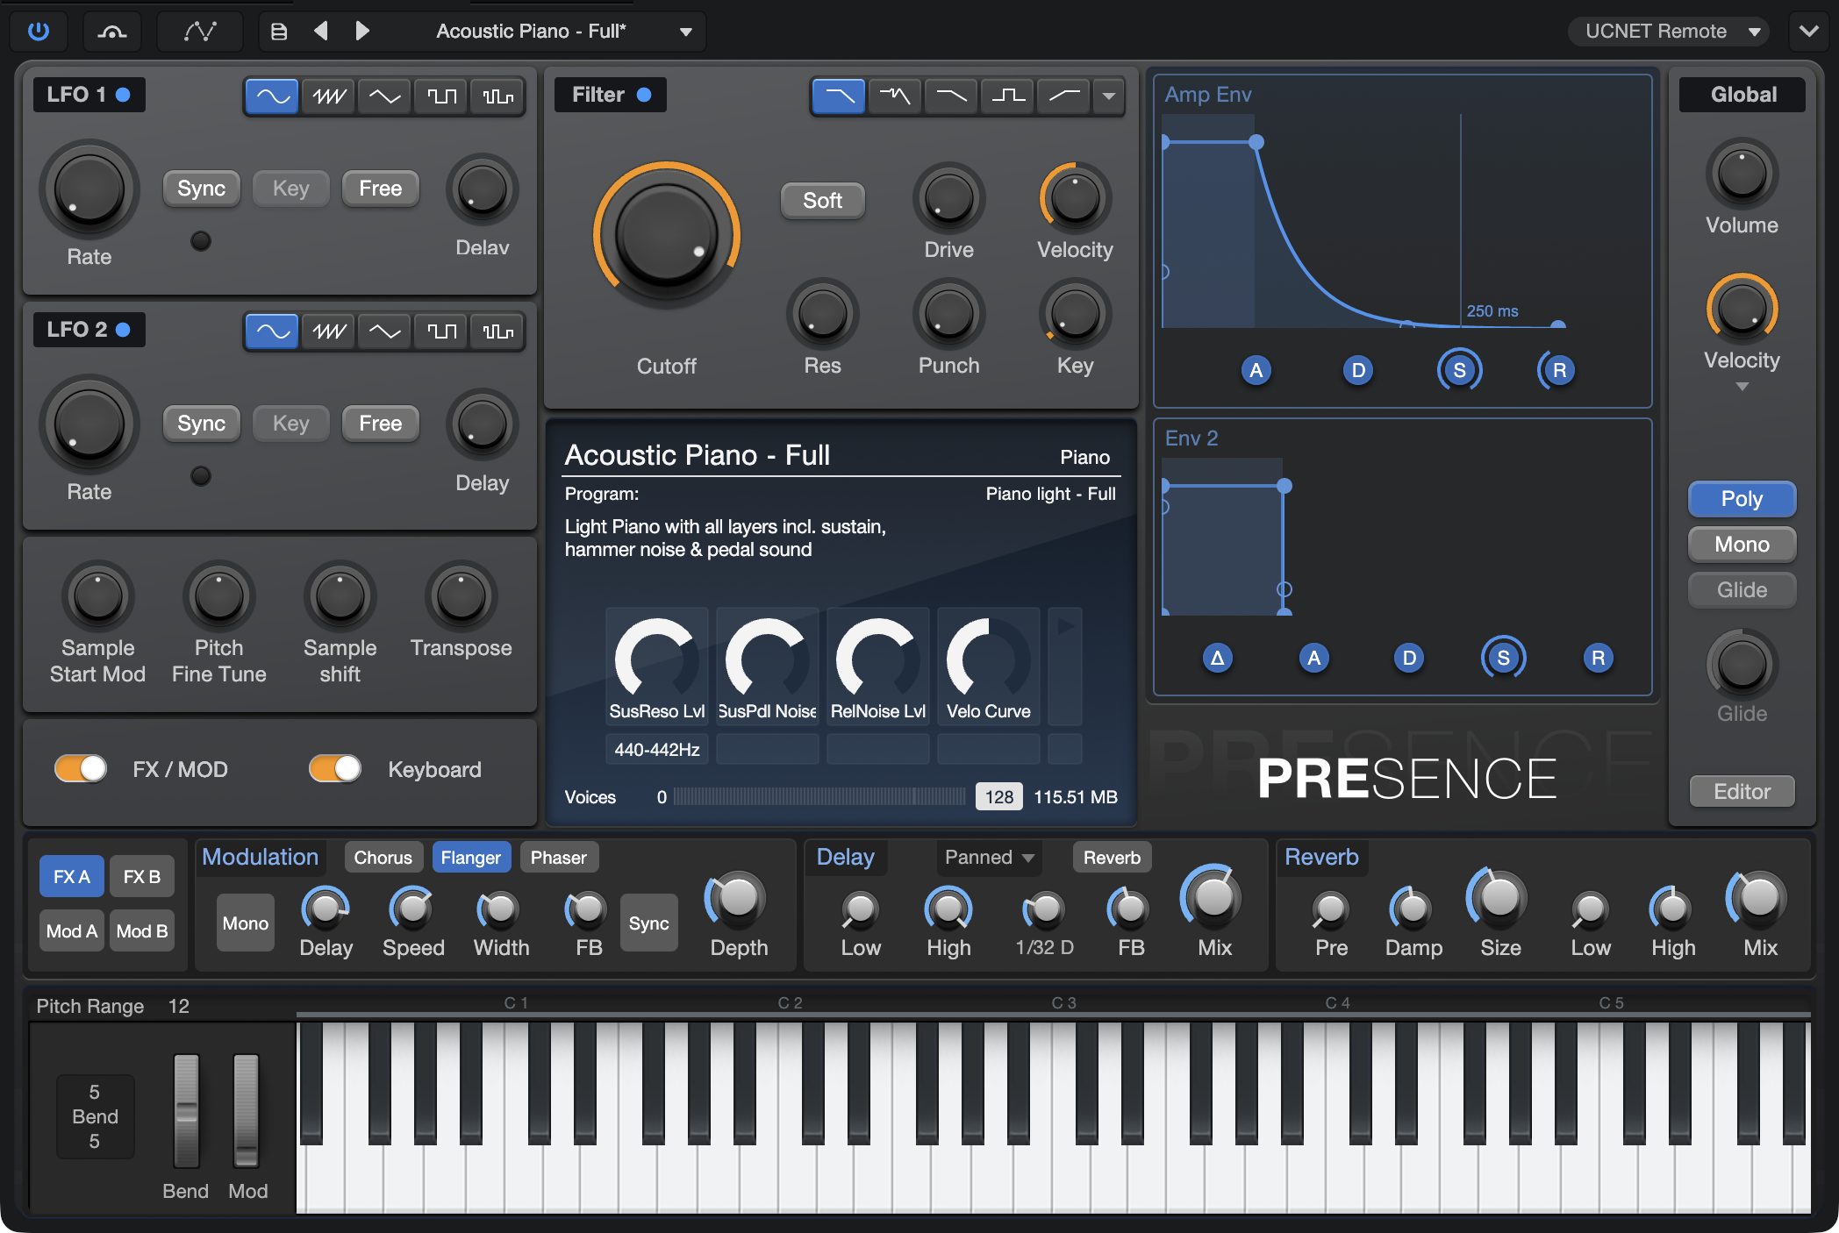The height and width of the screenshot is (1233, 1839).
Task: Open filter type dropdown arrow
Action: tap(1109, 96)
